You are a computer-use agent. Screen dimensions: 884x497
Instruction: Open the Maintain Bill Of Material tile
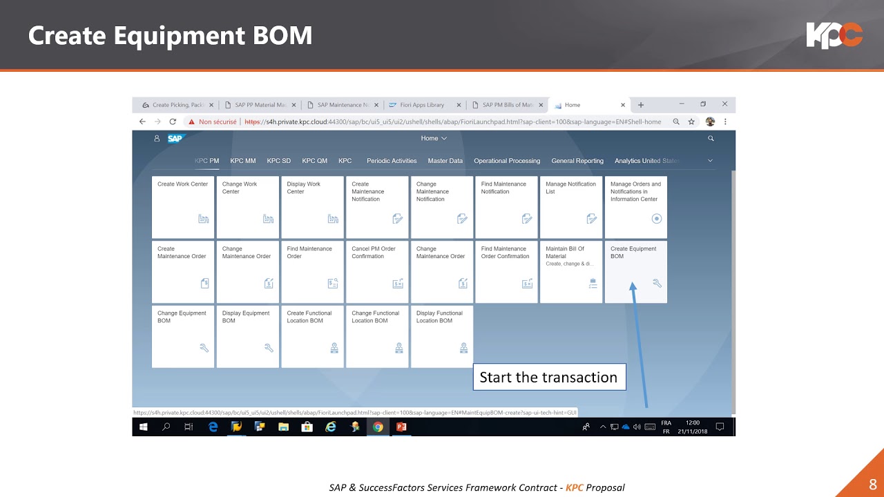[x=571, y=272]
